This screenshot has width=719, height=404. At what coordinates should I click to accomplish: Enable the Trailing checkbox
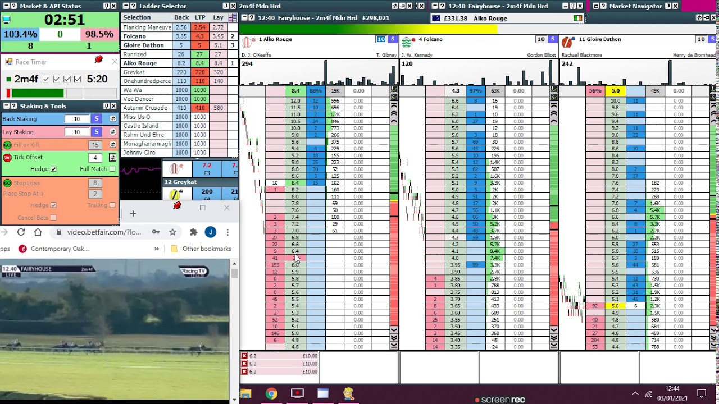coord(112,205)
